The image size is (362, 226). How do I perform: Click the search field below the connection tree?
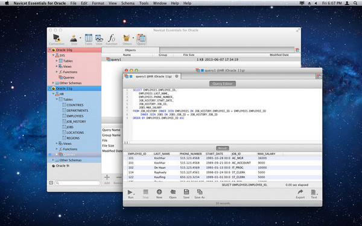click(78, 183)
